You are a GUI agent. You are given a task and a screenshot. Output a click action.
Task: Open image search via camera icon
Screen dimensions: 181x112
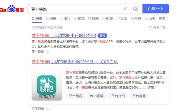pos(136,9)
